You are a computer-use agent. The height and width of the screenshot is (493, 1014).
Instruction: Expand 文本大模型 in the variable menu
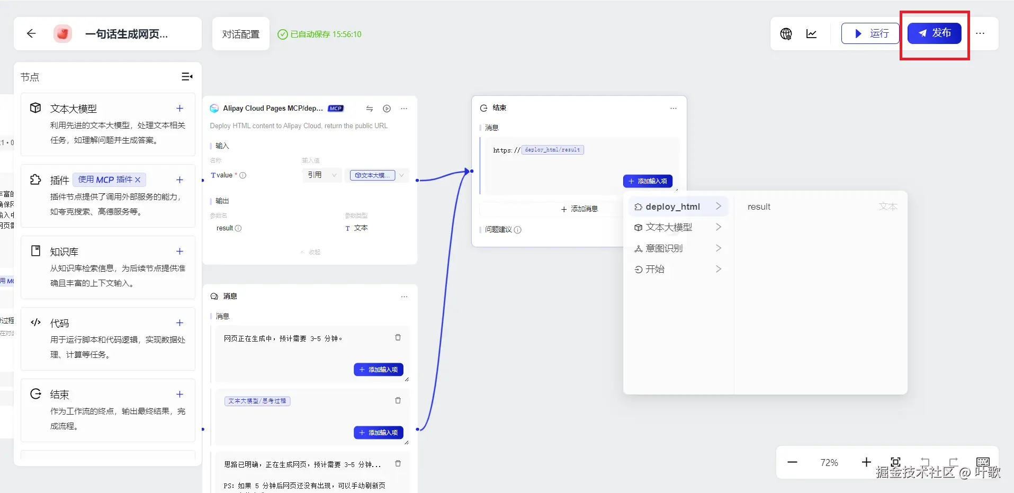pyautogui.click(x=678, y=227)
